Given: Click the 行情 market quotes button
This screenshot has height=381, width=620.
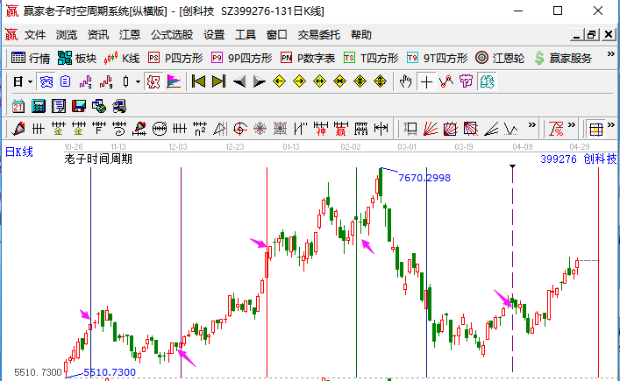Looking at the screenshot, I should tap(30, 58).
